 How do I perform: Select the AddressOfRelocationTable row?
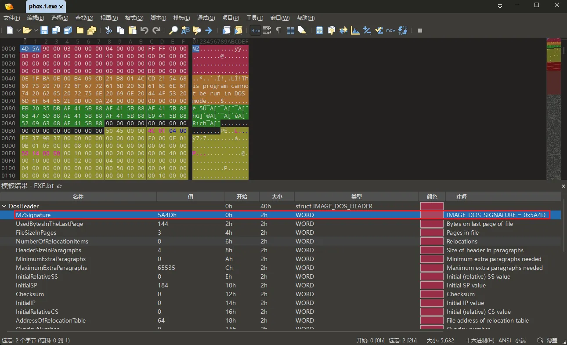pyautogui.click(x=280, y=320)
